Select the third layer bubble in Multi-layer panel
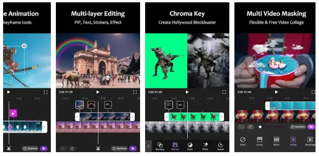 (x=108, y=105)
